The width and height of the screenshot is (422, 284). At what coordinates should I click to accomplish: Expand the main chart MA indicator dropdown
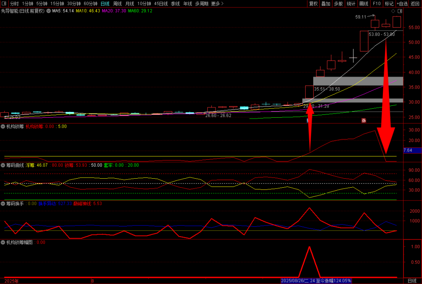point(49,11)
